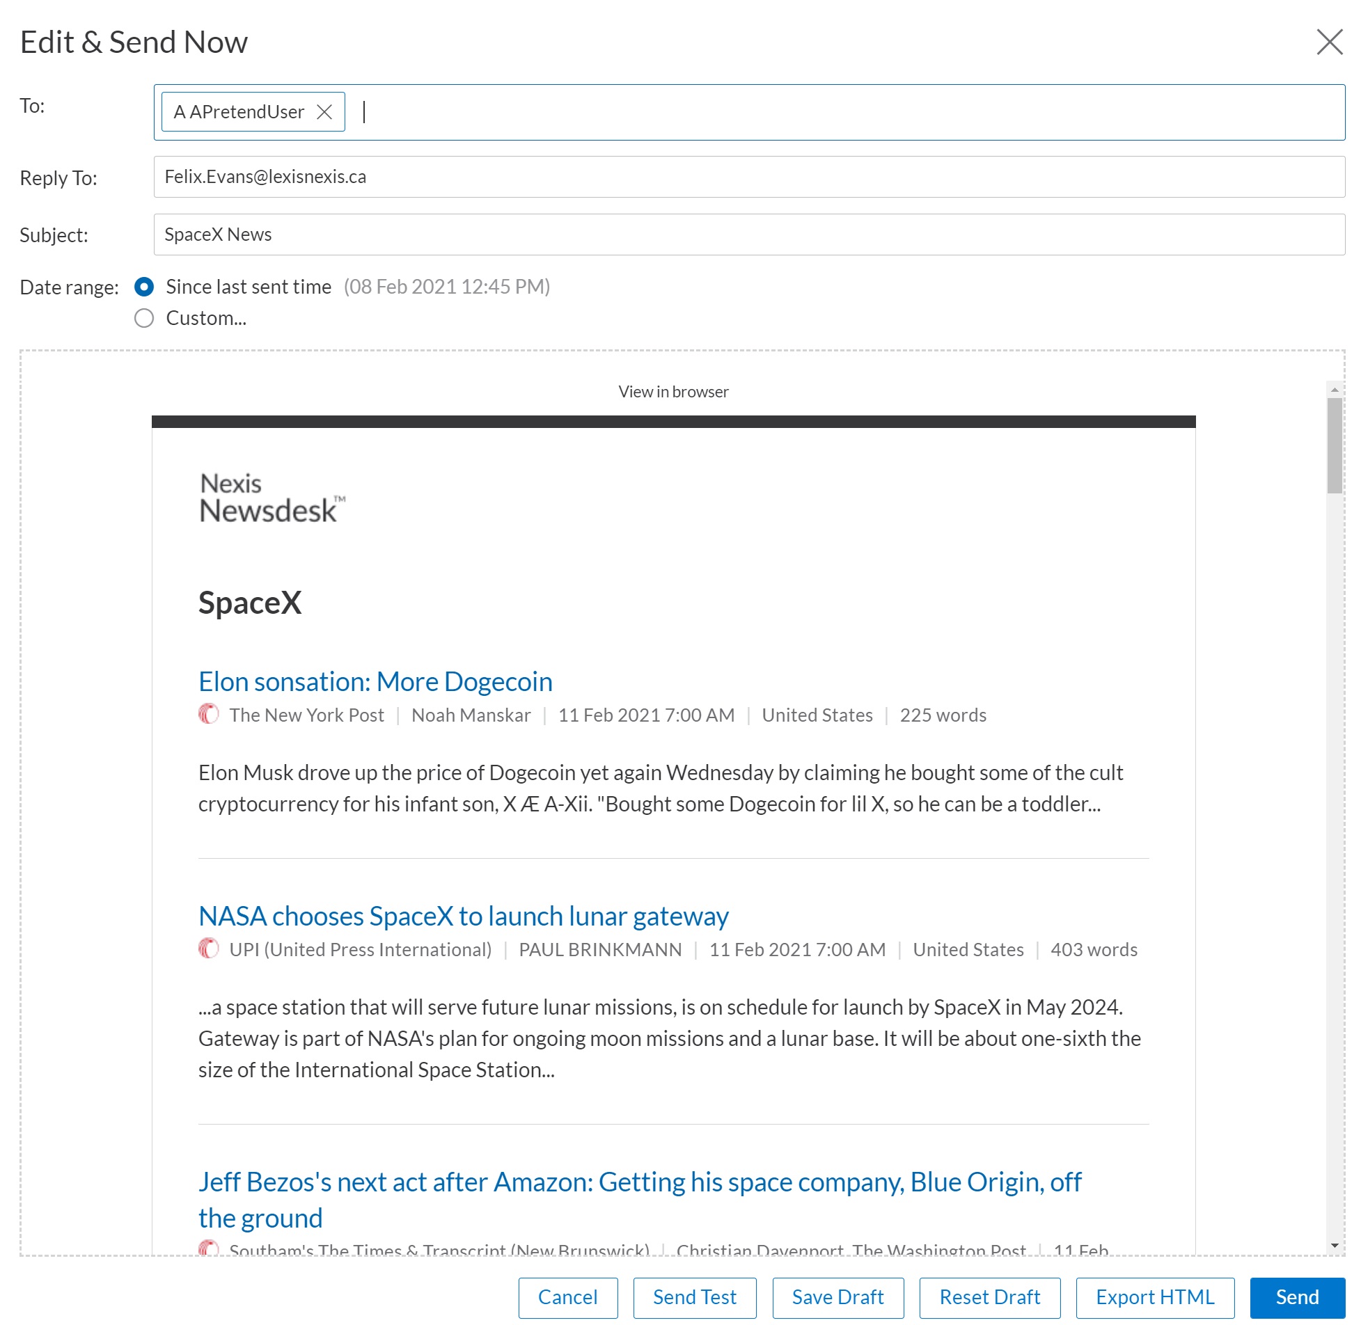Click The New York Post source name
Screen dimensions: 1361x1325
pyautogui.click(x=306, y=715)
